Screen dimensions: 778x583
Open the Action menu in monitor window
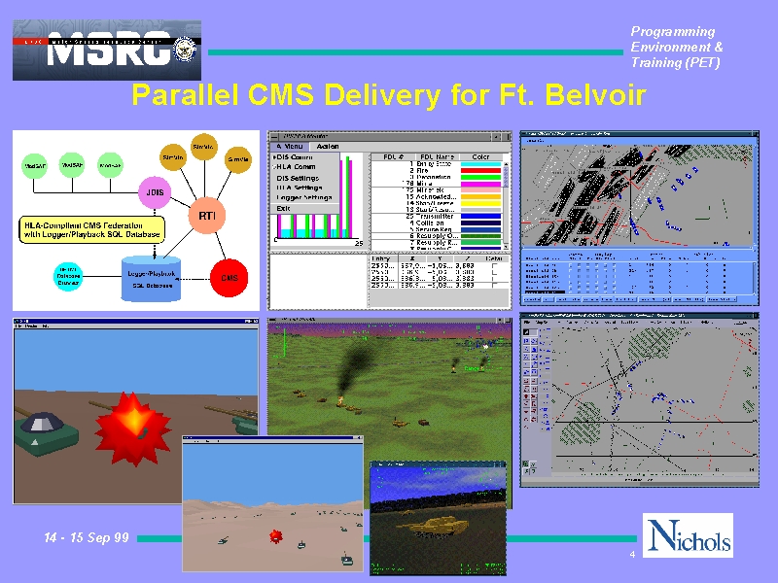click(328, 147)
